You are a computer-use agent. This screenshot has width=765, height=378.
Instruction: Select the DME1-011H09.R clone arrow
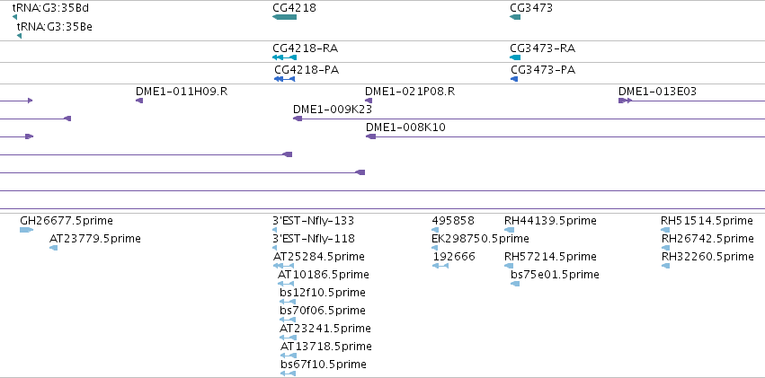point(139,101)
